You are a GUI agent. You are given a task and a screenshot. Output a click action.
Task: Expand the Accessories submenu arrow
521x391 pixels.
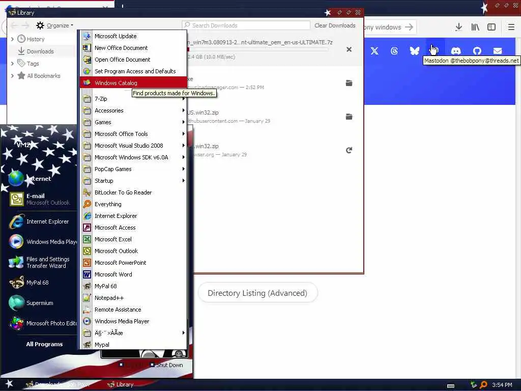[x=183, y=110]
